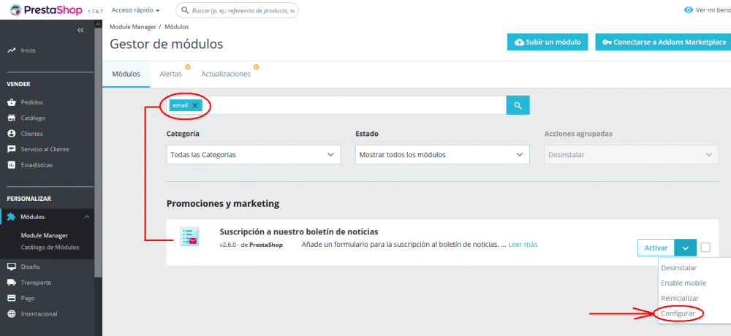Select Reinicializar from the module menu
Viewport: 731px width, 336px height.
pyautogui.click(x=680, y=298)
